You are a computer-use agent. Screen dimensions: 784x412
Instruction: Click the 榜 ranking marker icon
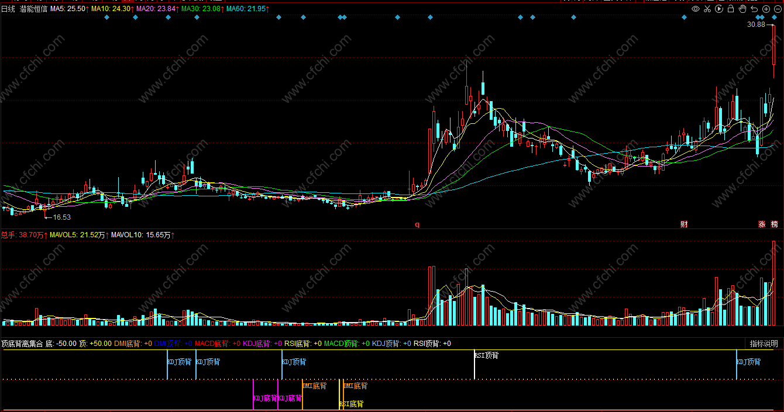[x=775, y=224]
